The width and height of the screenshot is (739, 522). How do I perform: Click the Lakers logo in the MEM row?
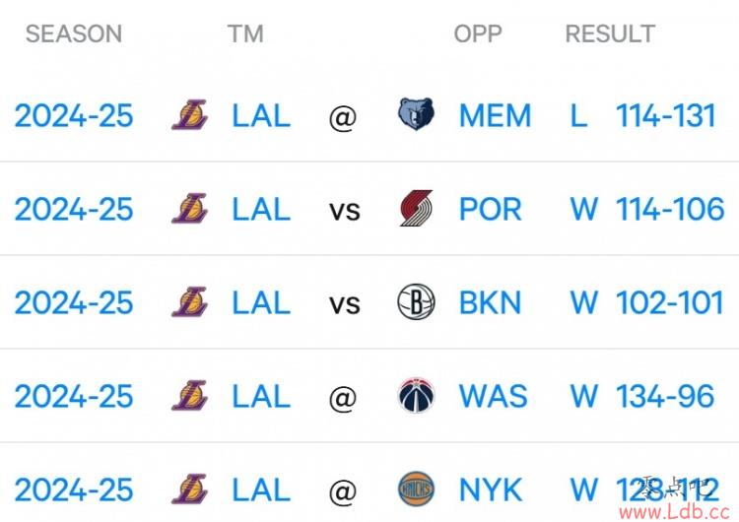click(x=189, y=114)
